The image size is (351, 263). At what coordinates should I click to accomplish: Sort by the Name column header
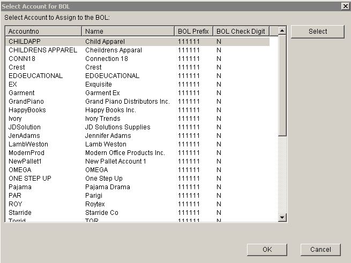coord(128,31)
